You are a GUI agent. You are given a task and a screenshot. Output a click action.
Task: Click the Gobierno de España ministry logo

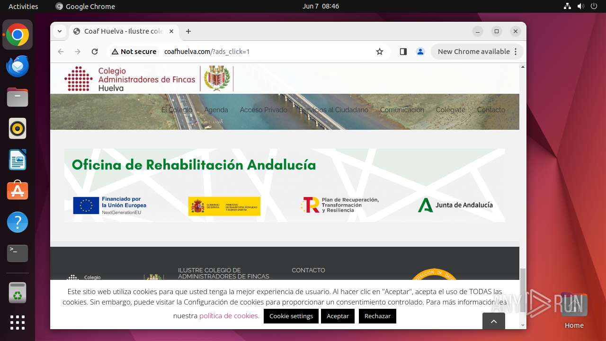tap(224, 206)
